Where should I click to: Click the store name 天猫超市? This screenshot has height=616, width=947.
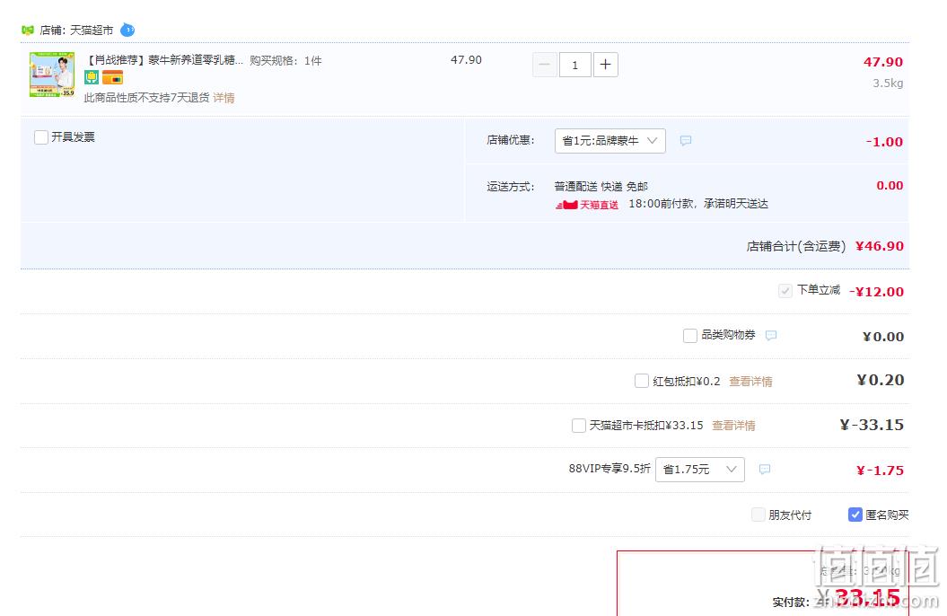(92, 31)
